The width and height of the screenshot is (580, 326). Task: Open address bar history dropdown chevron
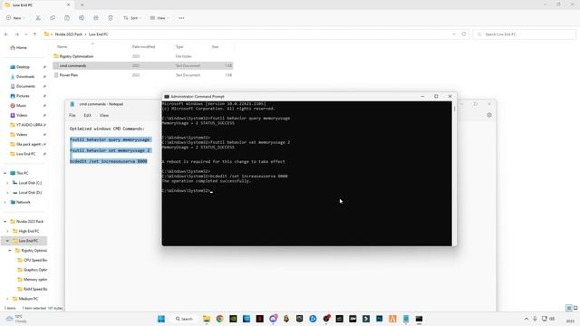point(454,34)
